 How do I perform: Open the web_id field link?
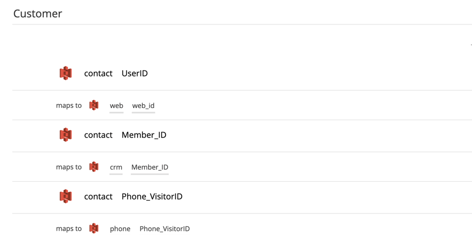point(143,106)
